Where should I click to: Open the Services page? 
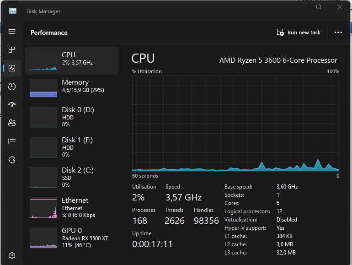[12, 160]
